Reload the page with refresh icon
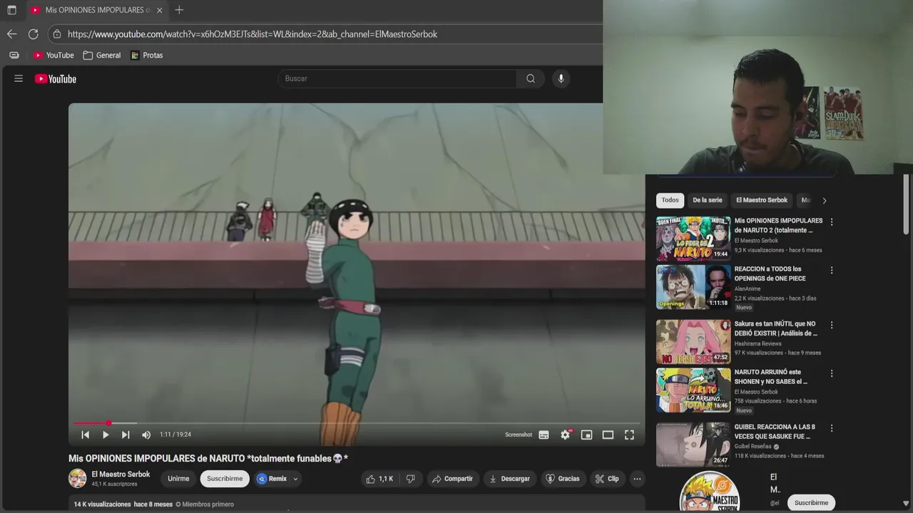Viewport: 913px width, 513px height. pos(33,33)
